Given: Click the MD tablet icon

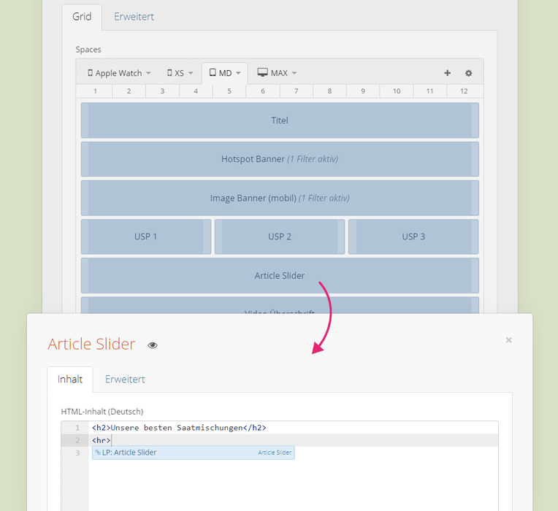Looking at the screenshot, I should pyautogui.click(x=213, y=72).
